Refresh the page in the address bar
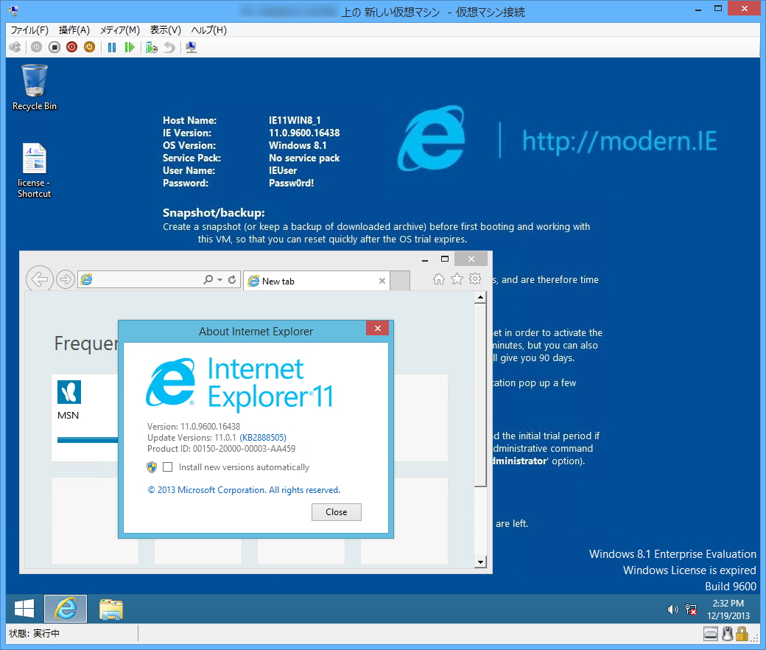The width and height of the screenshot is (766, 650). pos(231,279)
